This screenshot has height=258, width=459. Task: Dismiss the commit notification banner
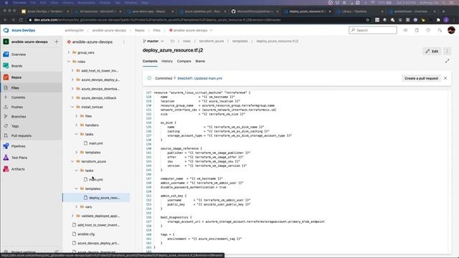click(x=445, y=78)
